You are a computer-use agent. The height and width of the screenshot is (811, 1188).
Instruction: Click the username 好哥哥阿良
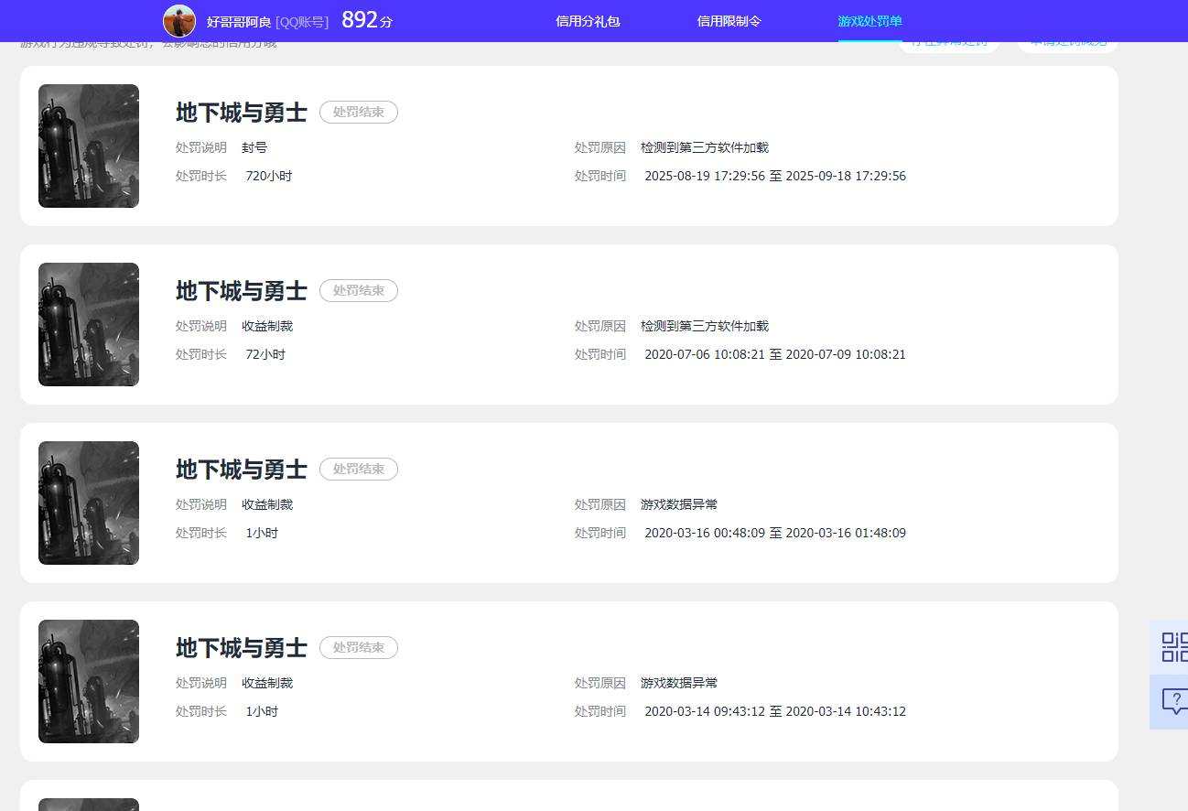[238, 22]
